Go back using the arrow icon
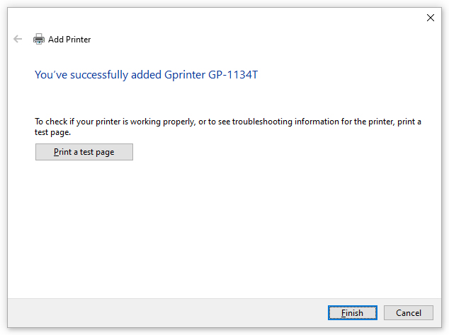The width and height of the screenshot is (449, 335). pos(18,39)
